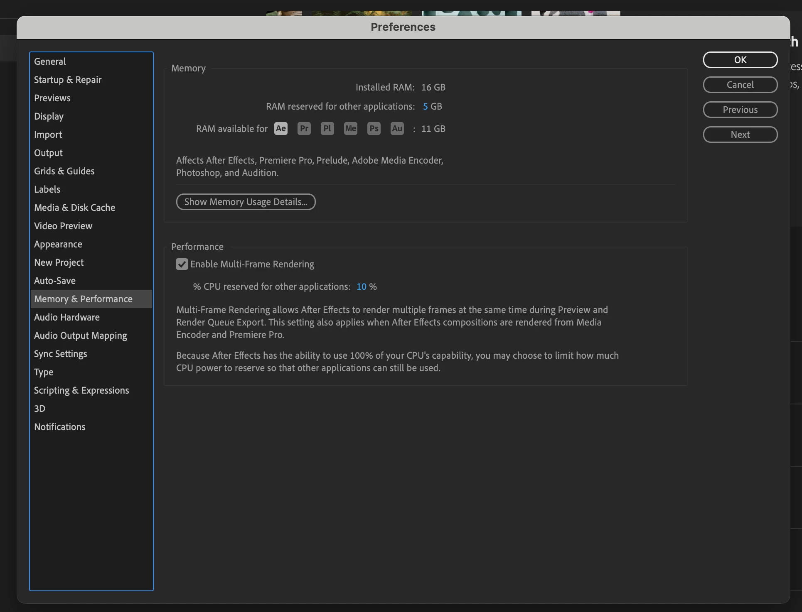The image size is (802, 612).
Task: Click the Ps Photoshop app icon
Action: [374, 129]
